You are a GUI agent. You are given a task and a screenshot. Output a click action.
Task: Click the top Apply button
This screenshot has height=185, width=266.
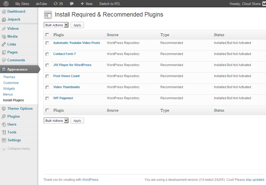[x=77, y=25]
